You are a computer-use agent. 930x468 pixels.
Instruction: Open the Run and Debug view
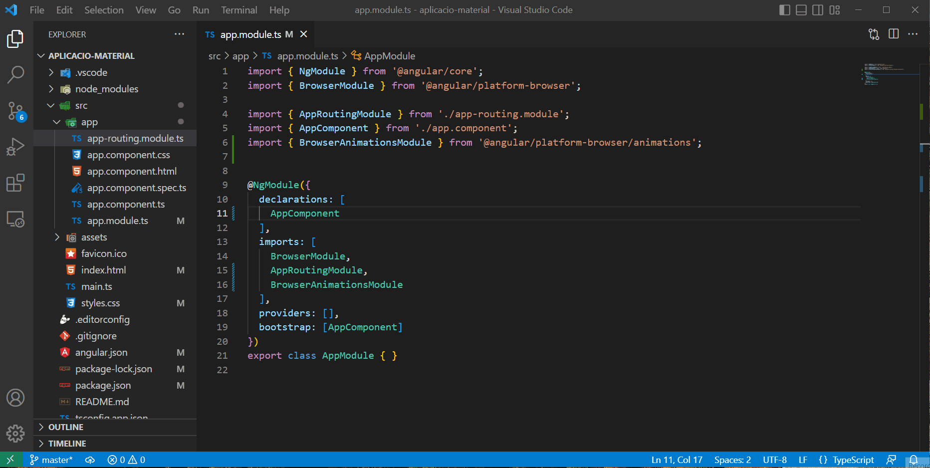[15, 147]
